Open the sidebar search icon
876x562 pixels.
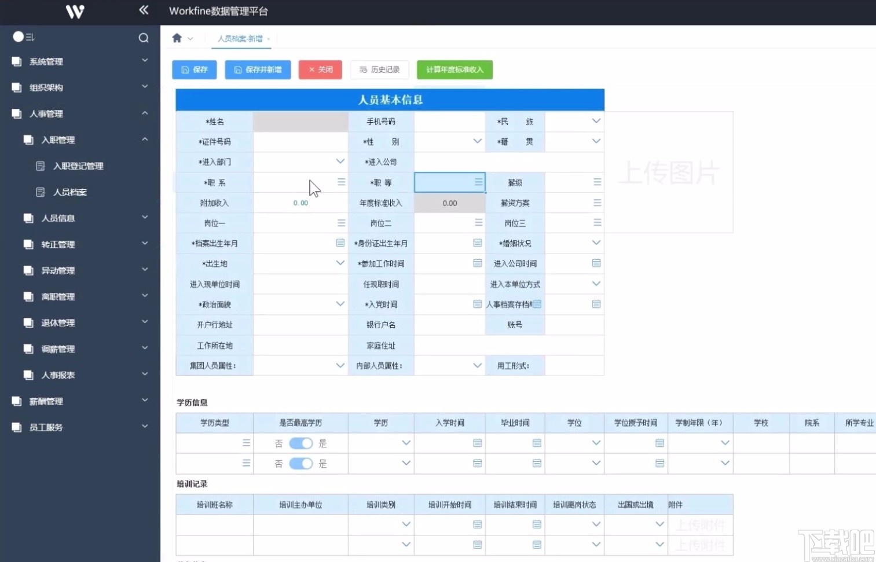144,38
